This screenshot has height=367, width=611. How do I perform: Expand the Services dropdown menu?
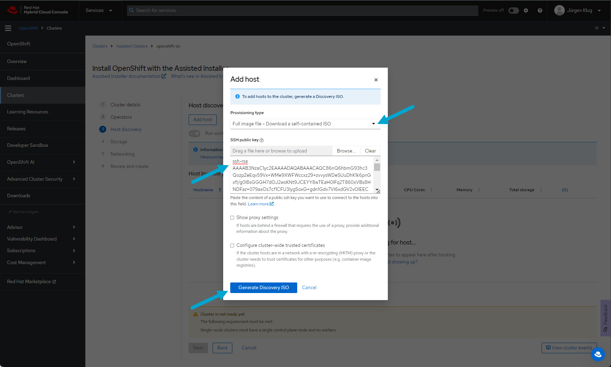pyautogui.click(x=99, y=11)
